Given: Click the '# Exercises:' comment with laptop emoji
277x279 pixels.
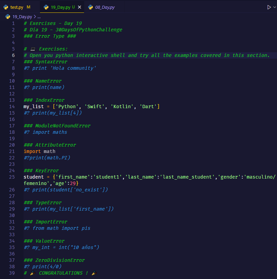Looking at the screenshot, I should pyautogui.click(x=46, y=49).
